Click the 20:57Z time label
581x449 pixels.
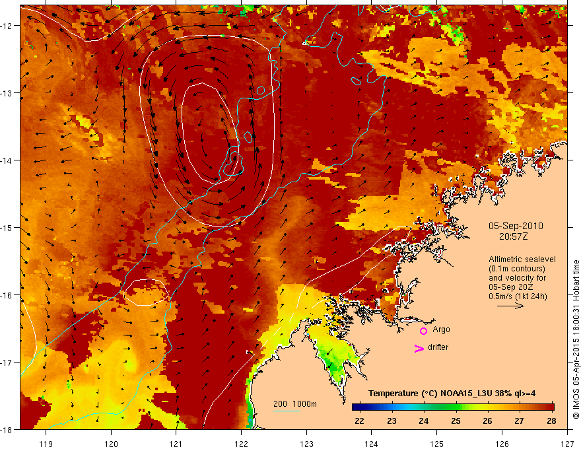(x=513, y=236)
